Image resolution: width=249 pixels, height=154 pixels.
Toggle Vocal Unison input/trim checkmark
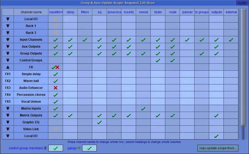(x=56, y=102)
